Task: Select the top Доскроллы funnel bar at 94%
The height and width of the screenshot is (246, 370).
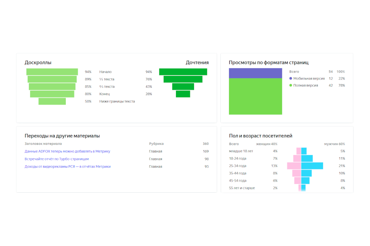Action: (x=52, y=72)
